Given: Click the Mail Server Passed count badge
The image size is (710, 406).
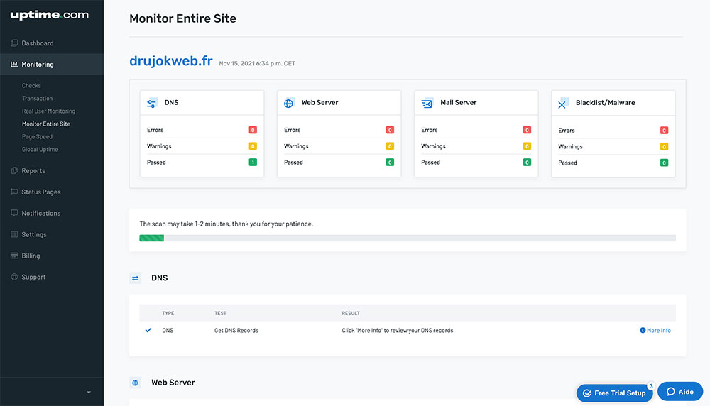Looking at the screenshot, I should click(x=527, y=162).
